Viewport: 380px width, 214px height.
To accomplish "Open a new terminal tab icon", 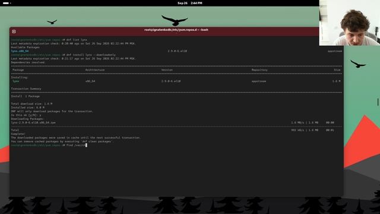I will pos(14,32).
